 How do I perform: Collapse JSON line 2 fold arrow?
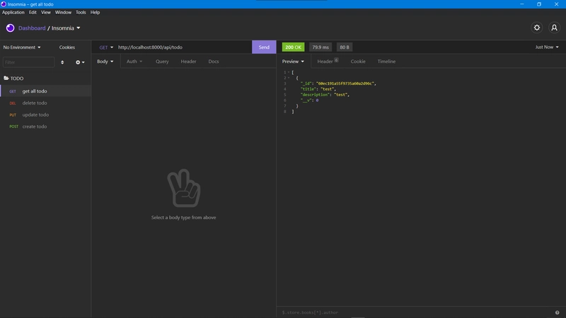(x=289, y=78)
